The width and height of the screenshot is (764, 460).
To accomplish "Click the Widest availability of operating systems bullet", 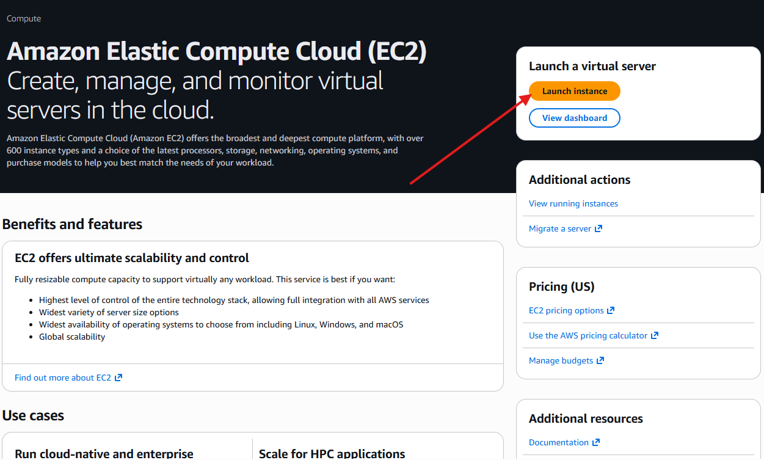I will 221,324.
